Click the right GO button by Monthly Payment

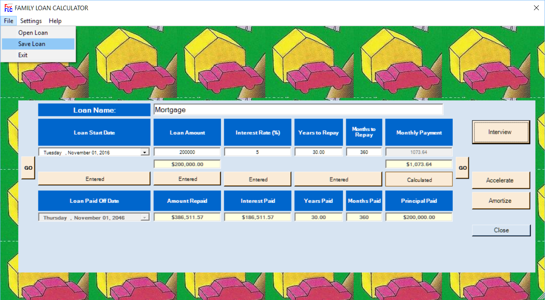(x=463, y=168)
